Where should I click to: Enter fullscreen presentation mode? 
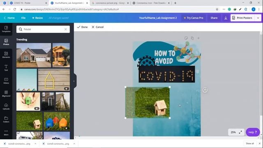pyautogui.click(x=240, y=132)
